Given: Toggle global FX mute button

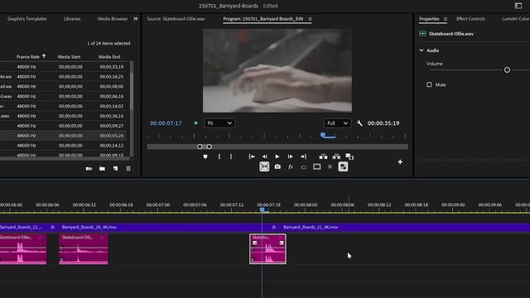Looking at the screenshot, I should (x=291, y=166).
